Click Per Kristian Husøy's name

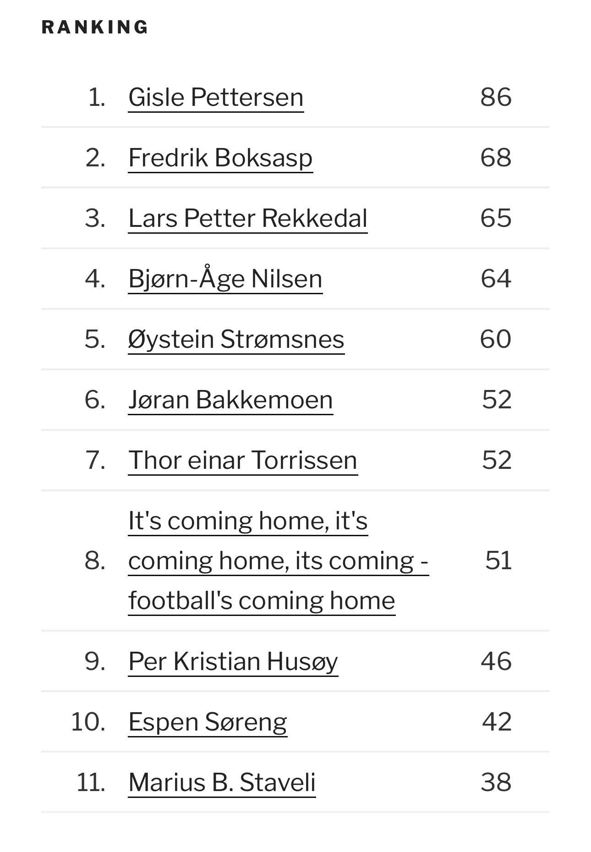(x=233, y=661)
